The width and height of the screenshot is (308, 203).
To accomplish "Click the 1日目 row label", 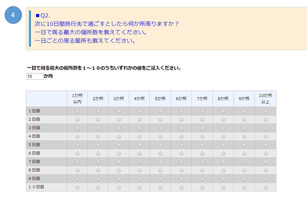I will point(34,111).
